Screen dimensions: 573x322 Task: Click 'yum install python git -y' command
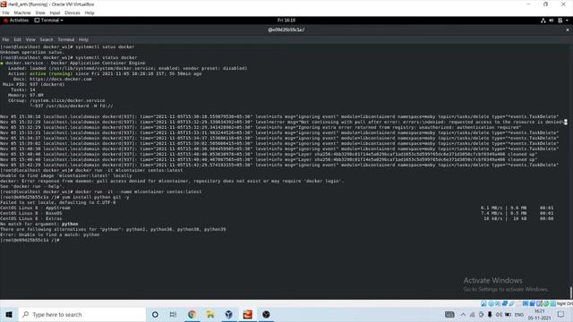point(96,197)
